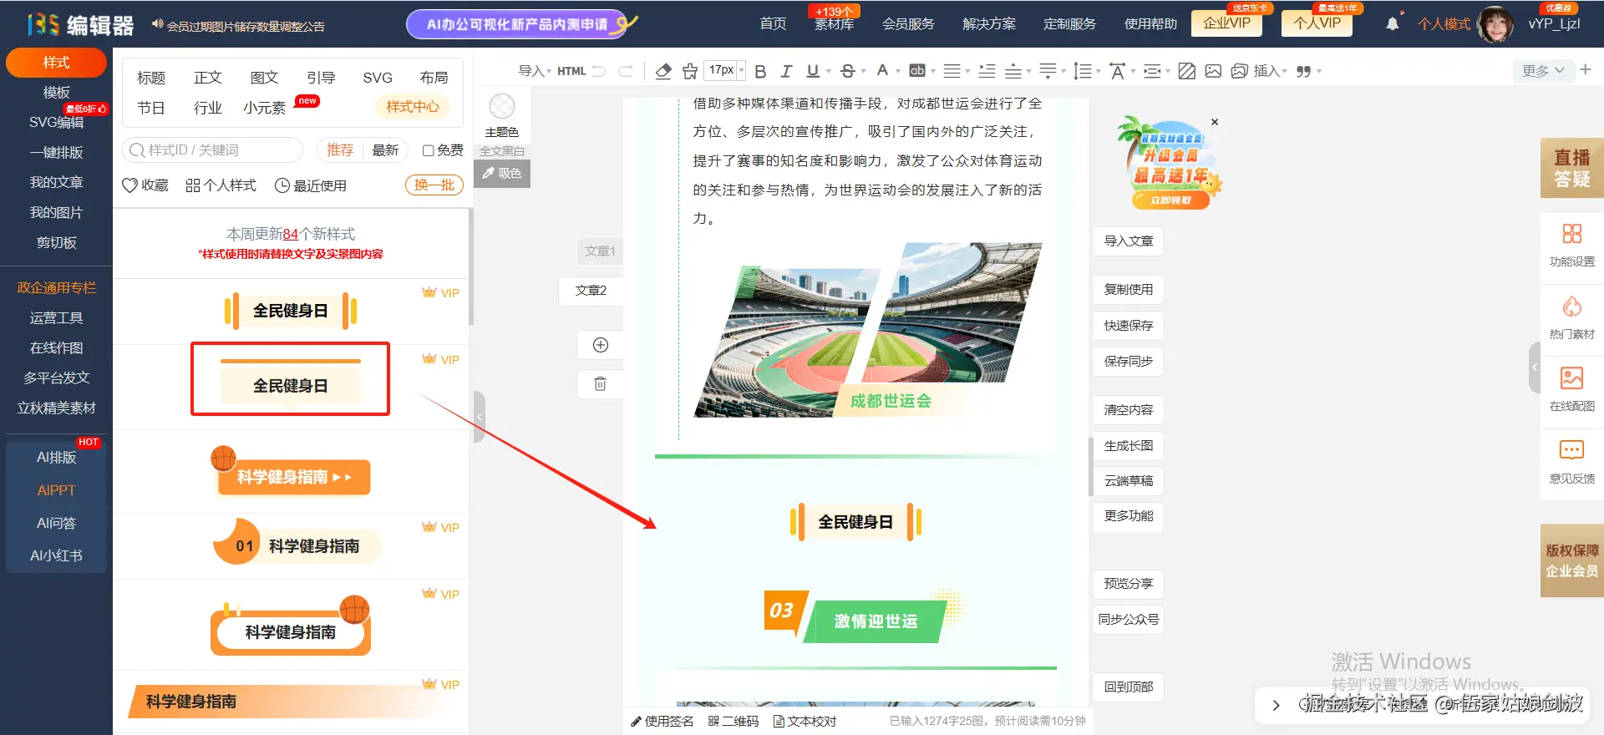
Task: Expand the 更多 toolbar menu
Action: [1543, 71]
